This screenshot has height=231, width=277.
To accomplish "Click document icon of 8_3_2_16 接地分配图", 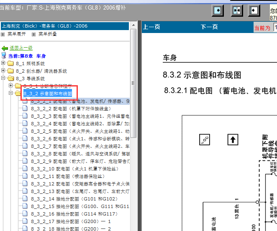I will click(x=25, y=213).
